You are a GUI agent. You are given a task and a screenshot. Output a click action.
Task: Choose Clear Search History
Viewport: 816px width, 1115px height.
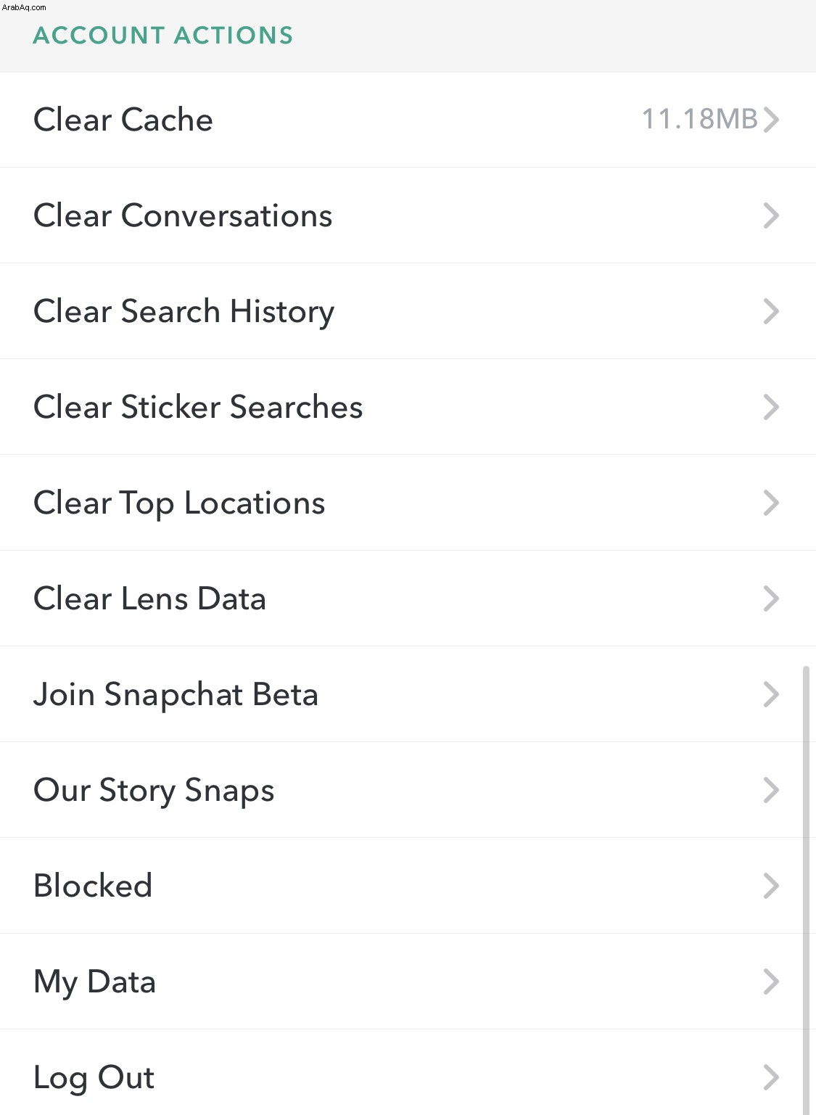pyautogui.click(x=408, y=311)
